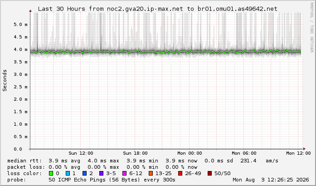Screen dimensions: 316x186
Task: Click the '2.5 m' y-axis value
Action: point(20,87)
